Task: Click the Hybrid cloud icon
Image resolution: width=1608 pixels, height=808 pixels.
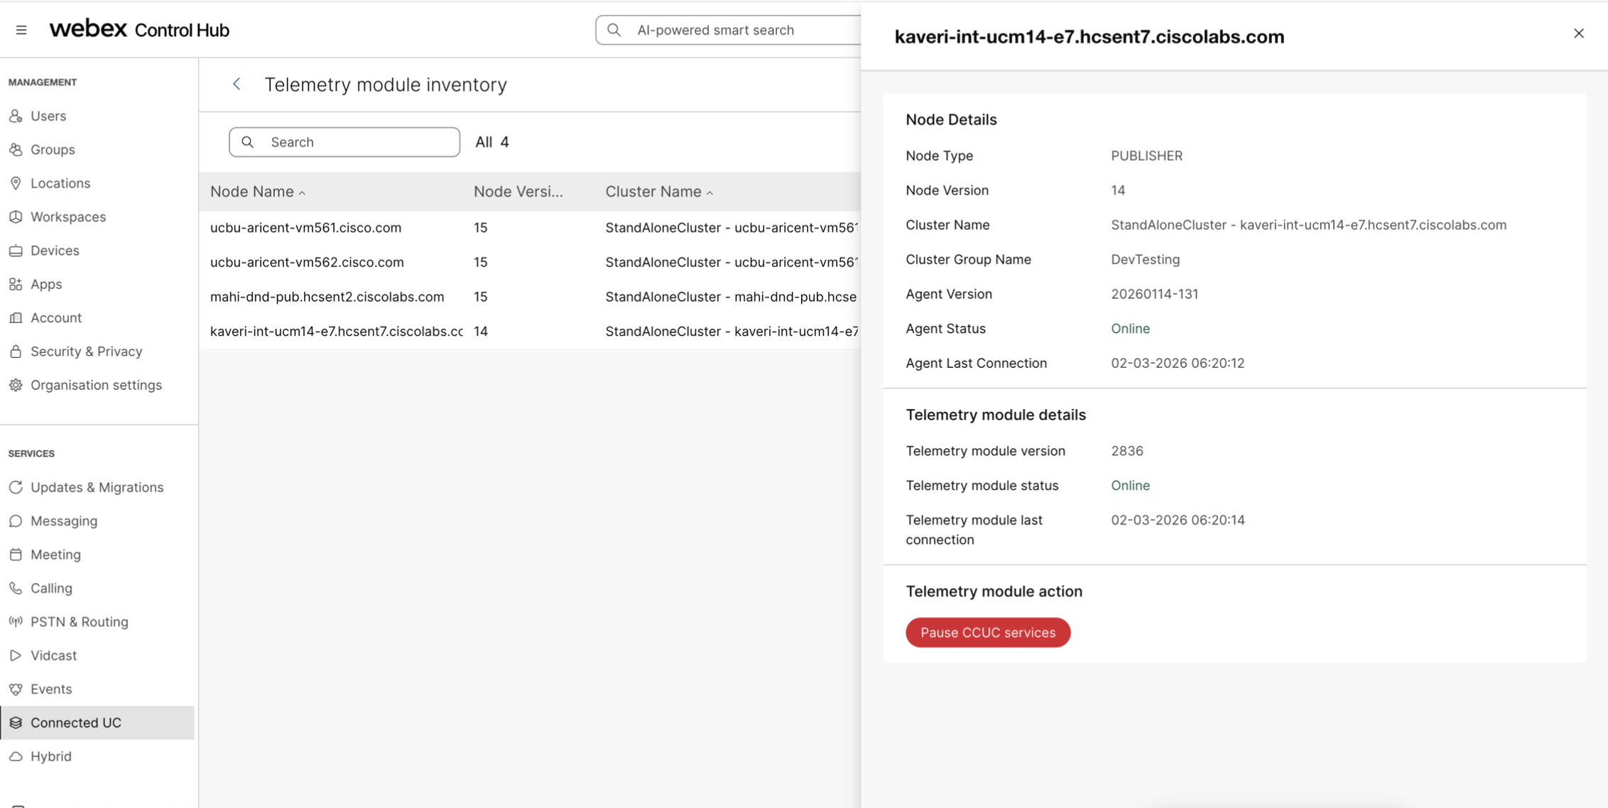Action: point(16,756)
